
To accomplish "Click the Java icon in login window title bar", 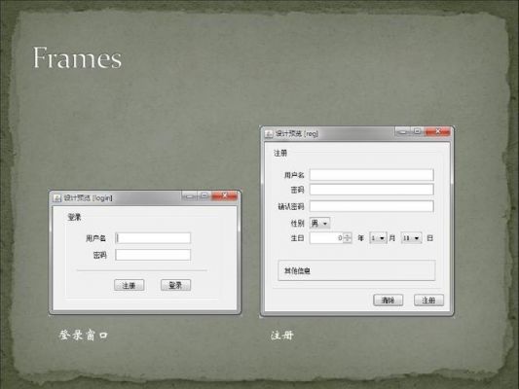I will [57, 198].
